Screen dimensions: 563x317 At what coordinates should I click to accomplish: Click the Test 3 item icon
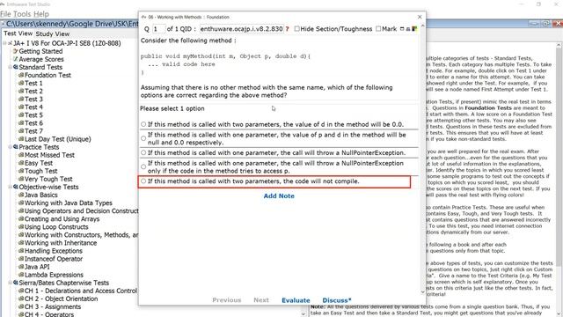click(21, 100)
